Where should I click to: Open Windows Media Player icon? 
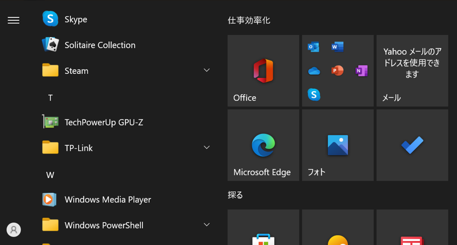click(49, 199)
